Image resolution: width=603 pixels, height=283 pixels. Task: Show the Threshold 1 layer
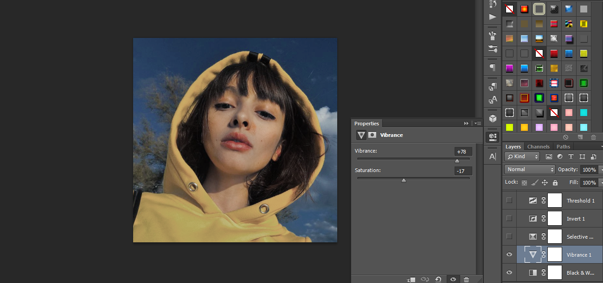(509, 201)
